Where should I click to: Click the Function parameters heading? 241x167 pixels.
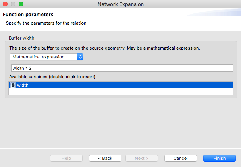28,15
